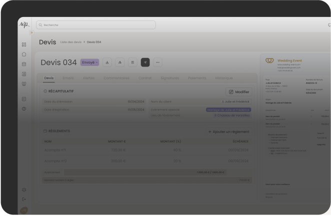This screenshot has width=331, height=217.
Task: Click the expiration date 01/06/2024
Action: click(x=136, y=109)
